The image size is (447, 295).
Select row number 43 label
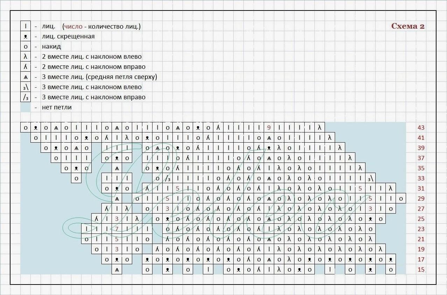(x=421, y=128)
